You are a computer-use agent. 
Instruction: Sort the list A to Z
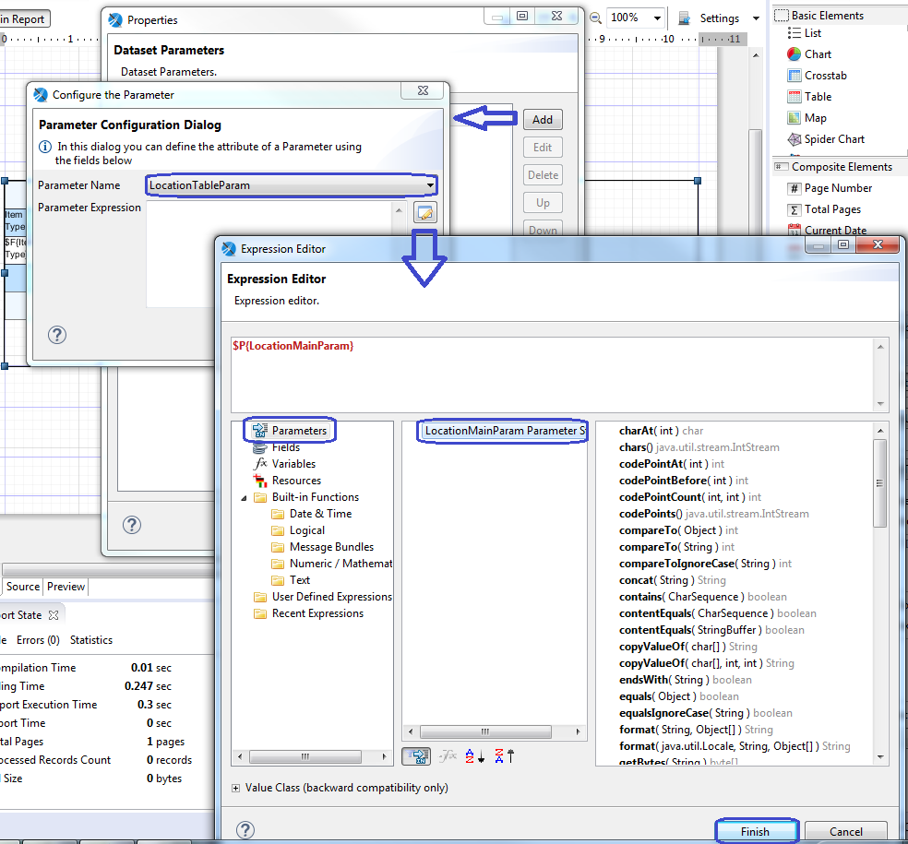click(x=474, y=756)
